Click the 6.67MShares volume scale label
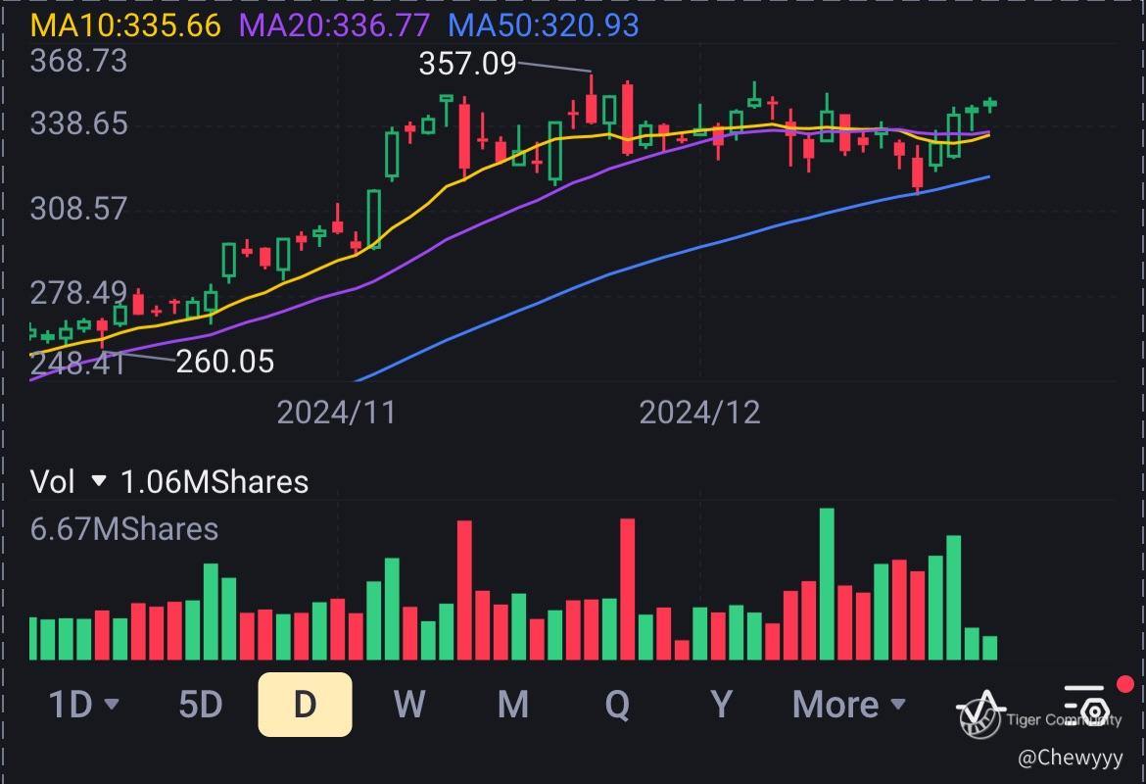The image size is (1146, 784). pyautogui.click(x=124, y=529)
